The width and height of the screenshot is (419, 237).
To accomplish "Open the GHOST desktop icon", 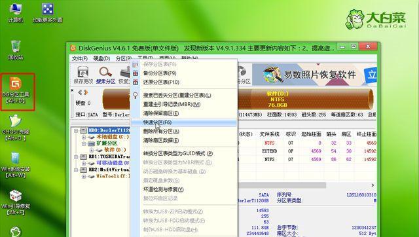I will point(16,128).
